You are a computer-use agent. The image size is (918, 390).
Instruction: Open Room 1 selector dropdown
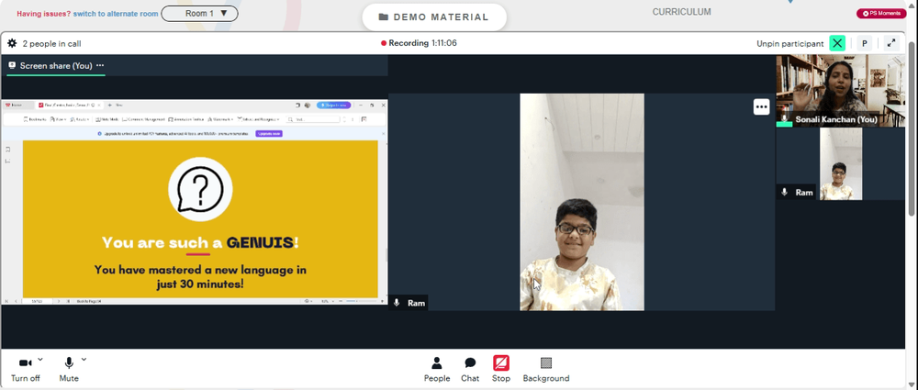[x=199, y=14]
